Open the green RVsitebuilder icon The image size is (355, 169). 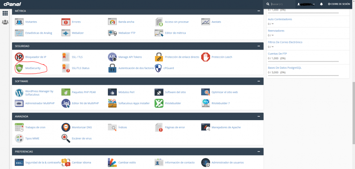pos(159,103)
